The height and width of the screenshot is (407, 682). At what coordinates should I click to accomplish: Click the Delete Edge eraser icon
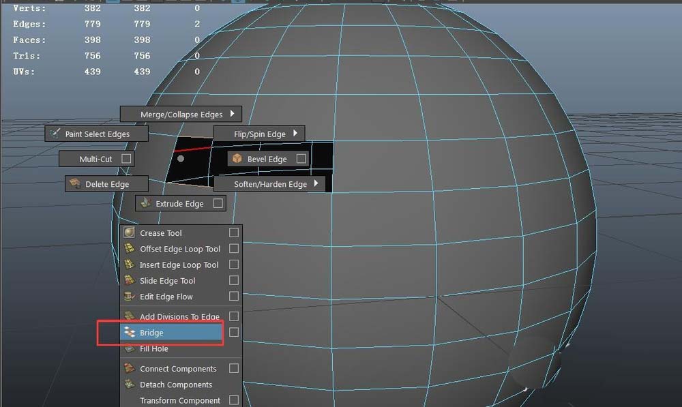pos(75,183)
